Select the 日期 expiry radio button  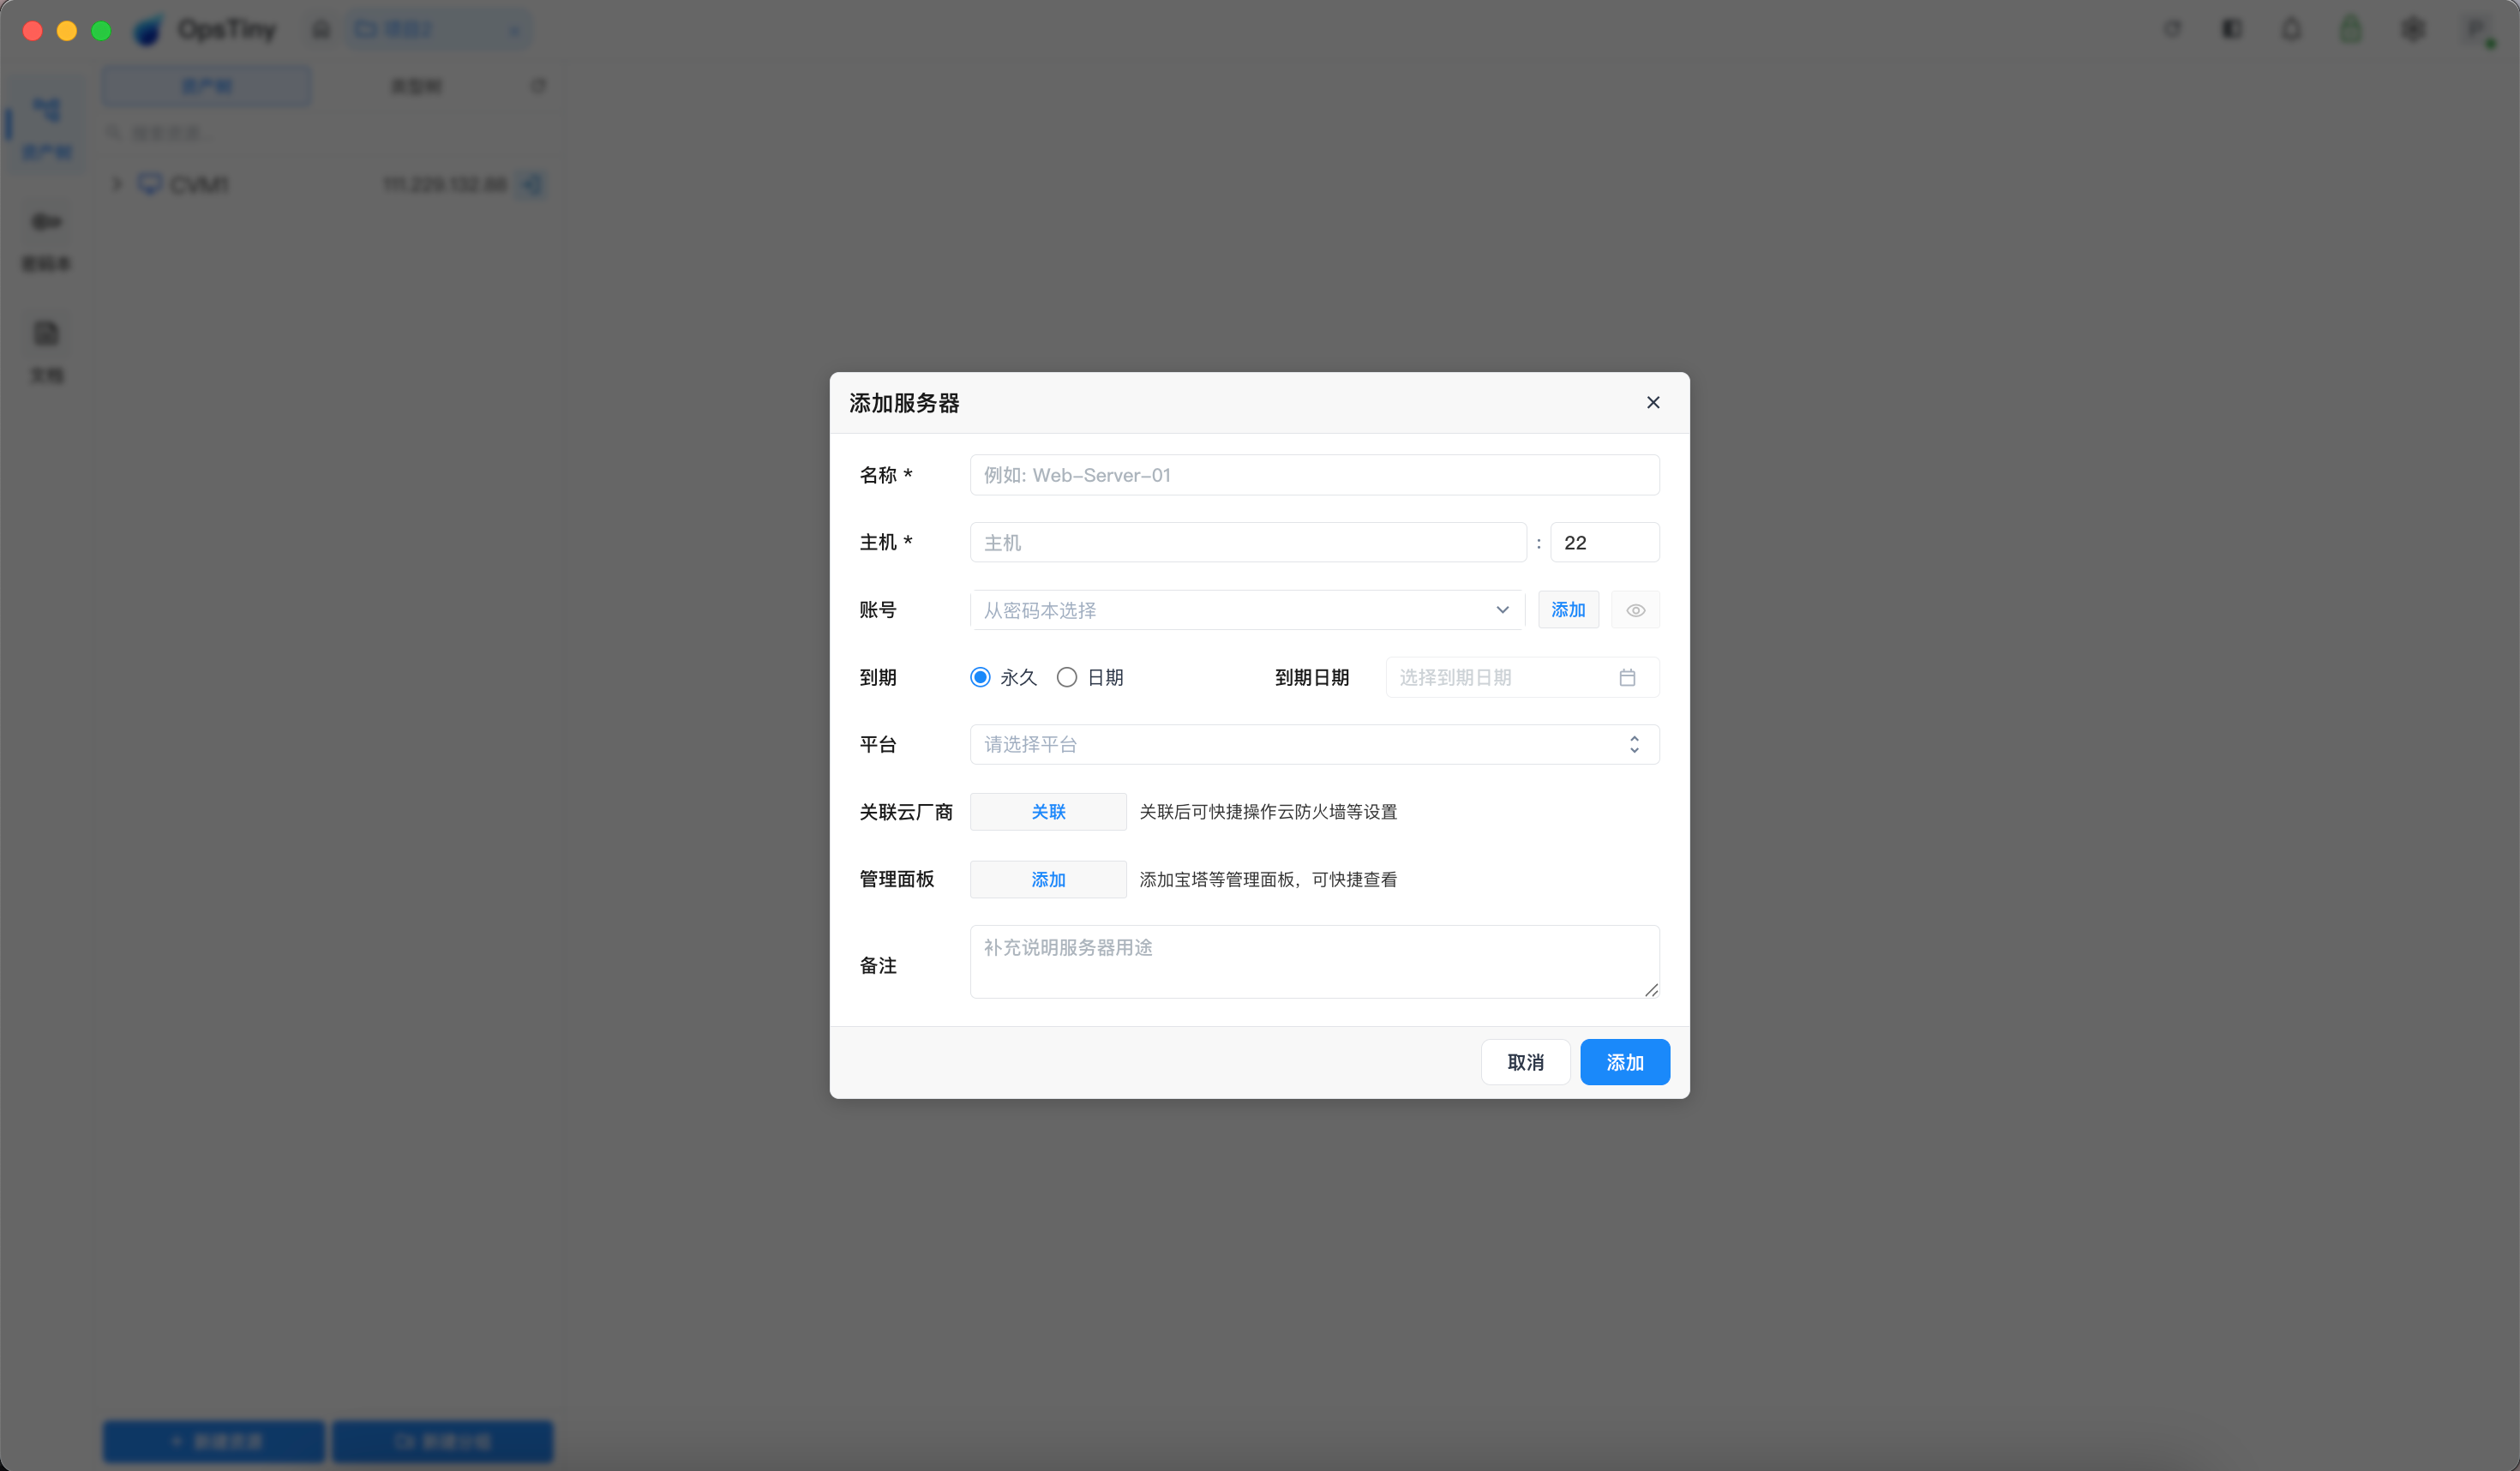tap(1067, 677)
